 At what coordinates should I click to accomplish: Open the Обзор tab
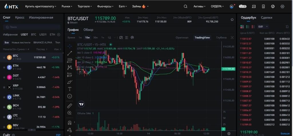(x=88, y=30)
